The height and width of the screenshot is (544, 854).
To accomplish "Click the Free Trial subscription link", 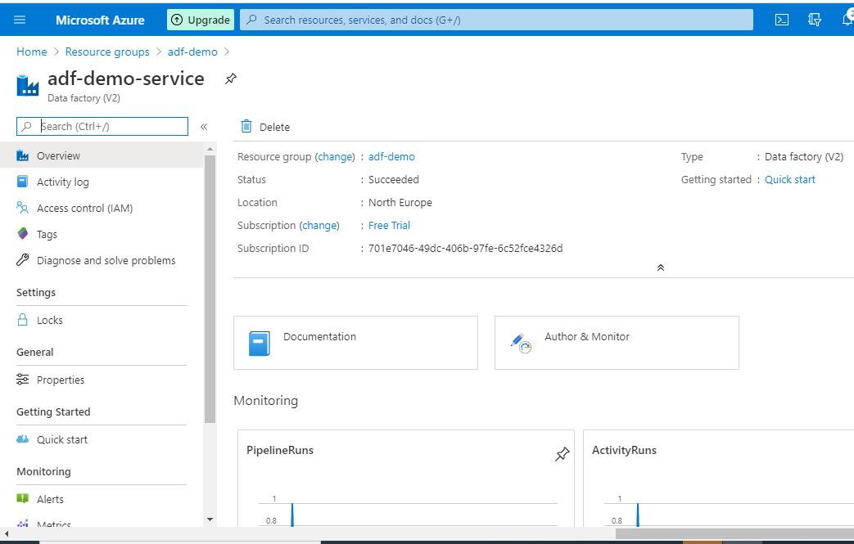I will click(x=389, y=226).
